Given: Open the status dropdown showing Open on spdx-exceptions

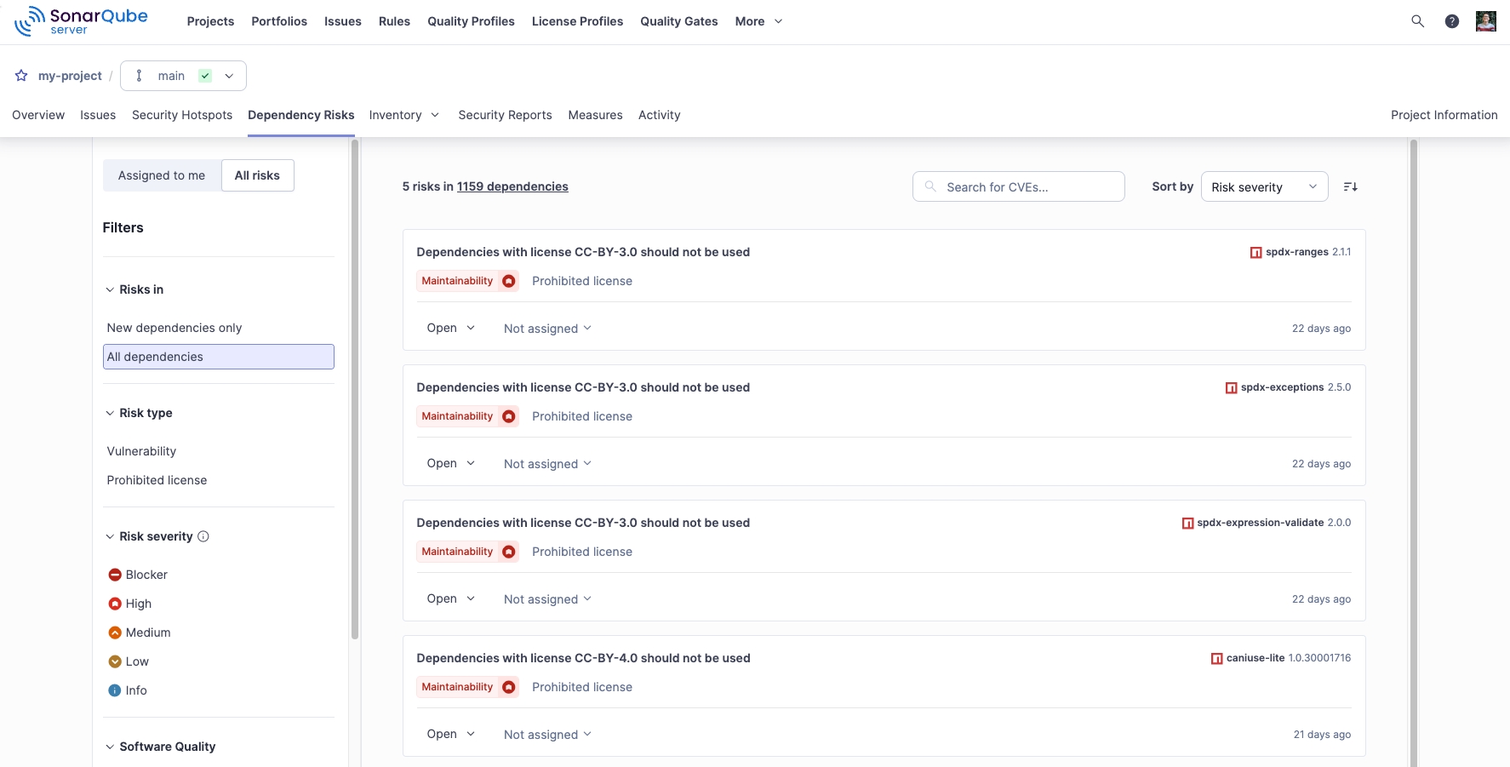Looking at the screenshot, I should 449,463.
